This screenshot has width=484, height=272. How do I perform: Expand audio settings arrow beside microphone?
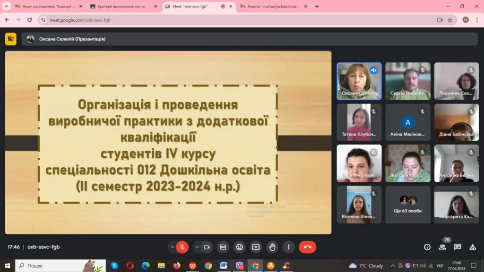tap(172, 247)
